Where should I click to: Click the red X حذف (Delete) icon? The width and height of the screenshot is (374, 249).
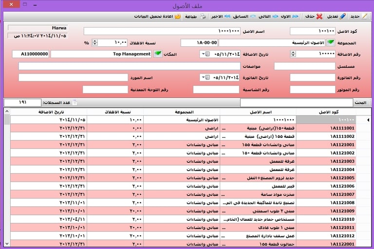click(319, 16)
